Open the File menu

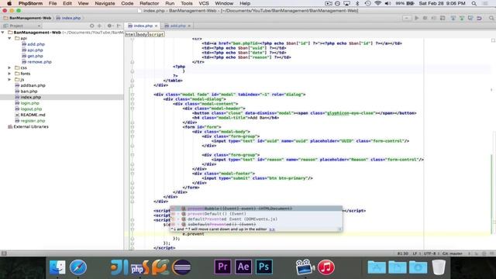click(x=53, y=3)
